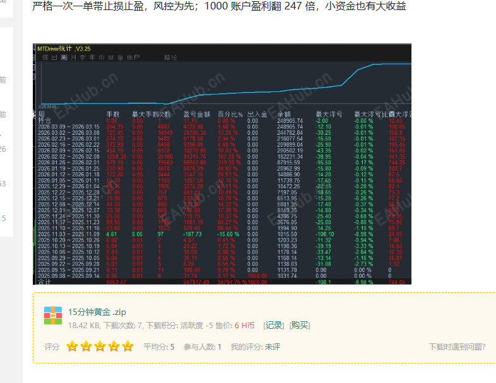Click the 百分比% column header
Viewport: 496px width, 383px height.
coord(230,114)
